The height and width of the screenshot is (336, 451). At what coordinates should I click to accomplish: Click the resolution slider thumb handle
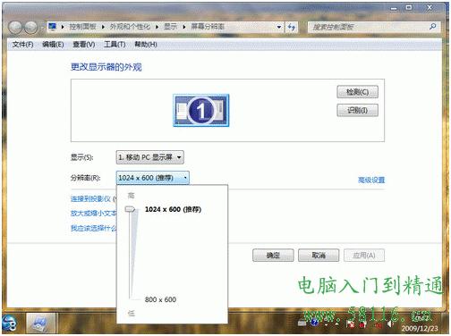131,209
